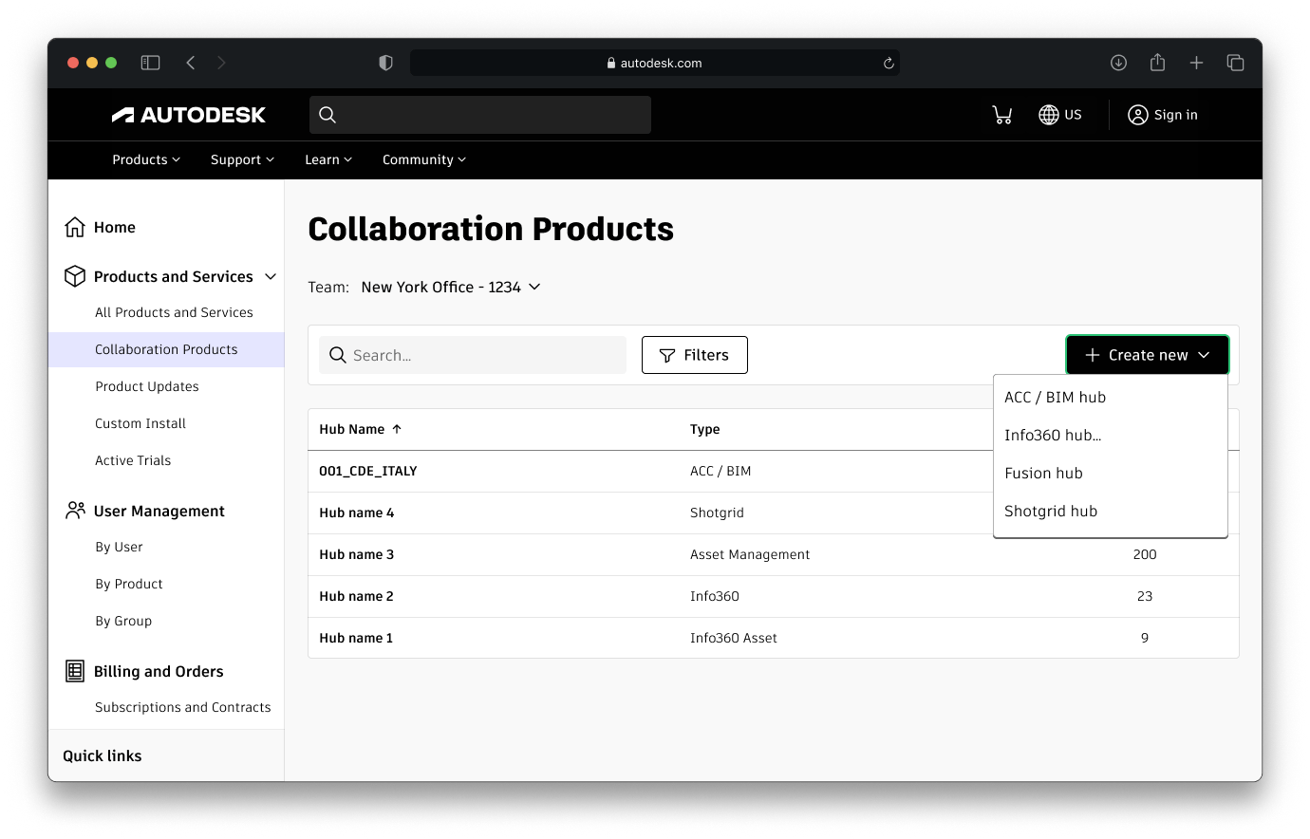Open the Products menu
This screenshot has width=1310, height=839.
point(146,159)
